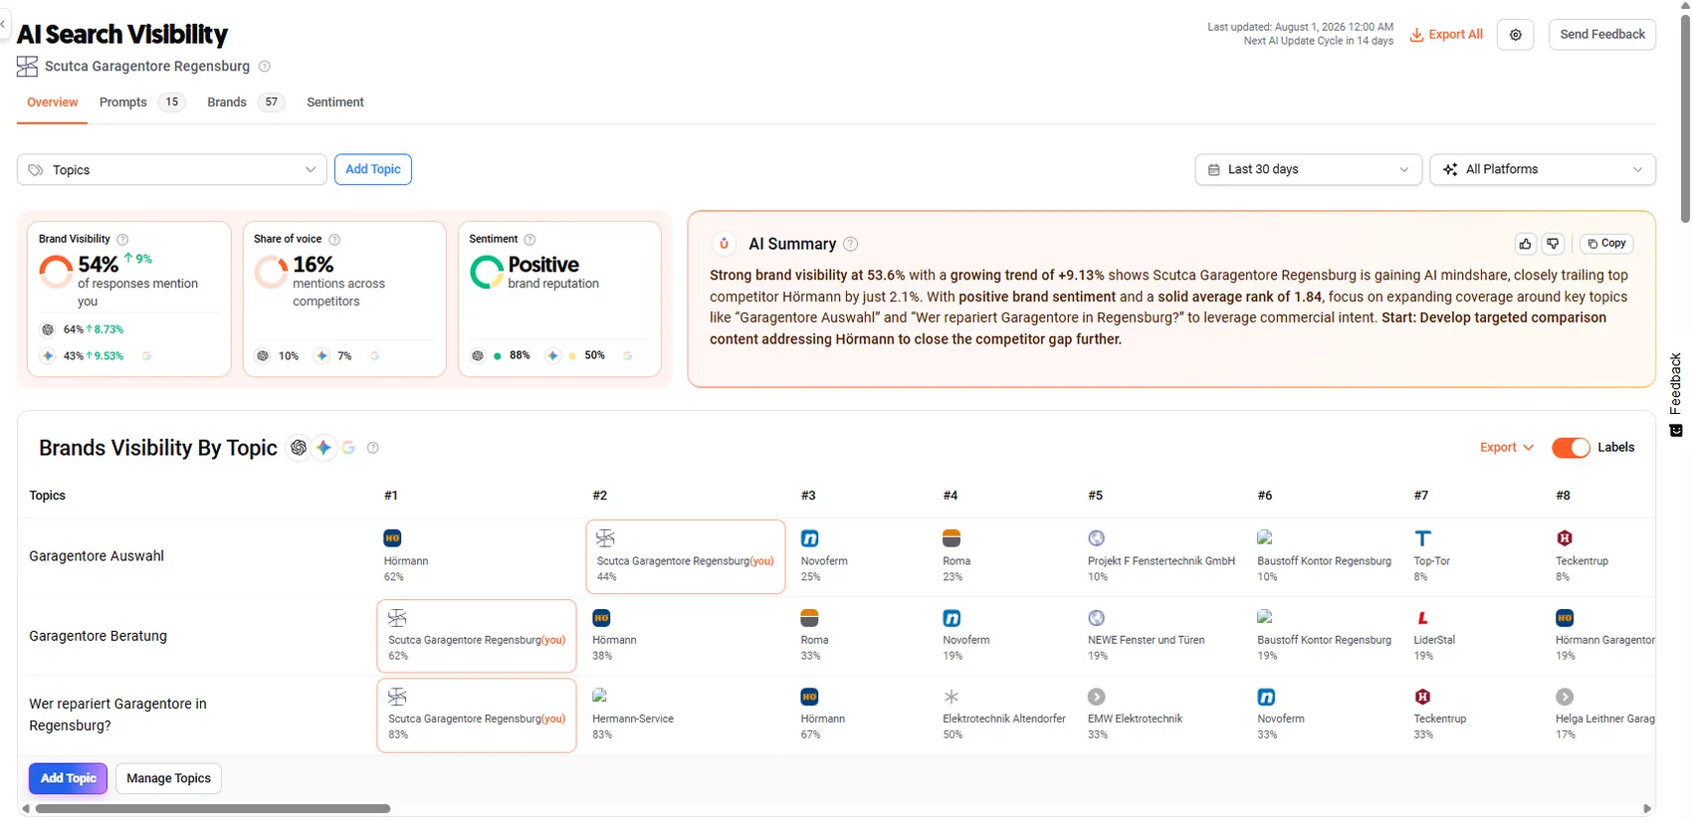Click help icon next to Sentiment card
Screen dimensions: 1692x820
529,240
